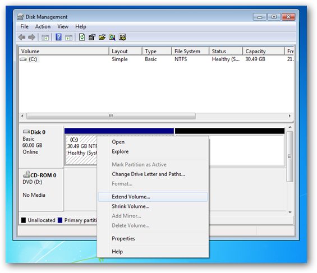Click the black unallocated space bar
The image size is (317, 273).
(229, 131)
